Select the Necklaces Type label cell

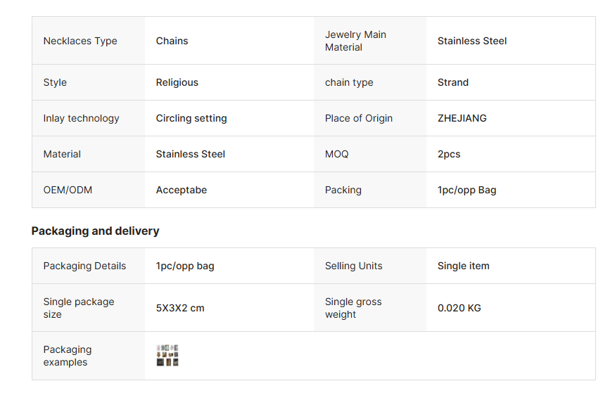point(80,41)
